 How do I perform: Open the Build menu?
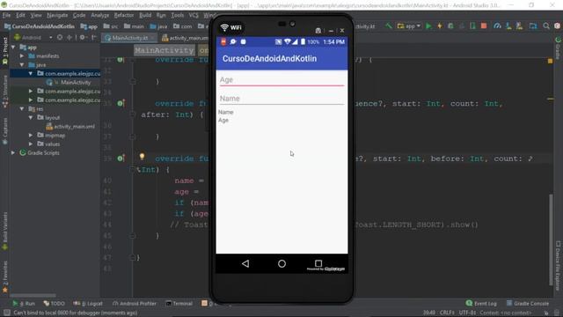(x=145, y=15)
